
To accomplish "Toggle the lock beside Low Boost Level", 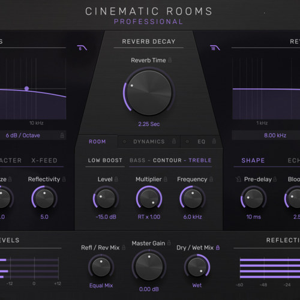I will click(x=116, y=179).
